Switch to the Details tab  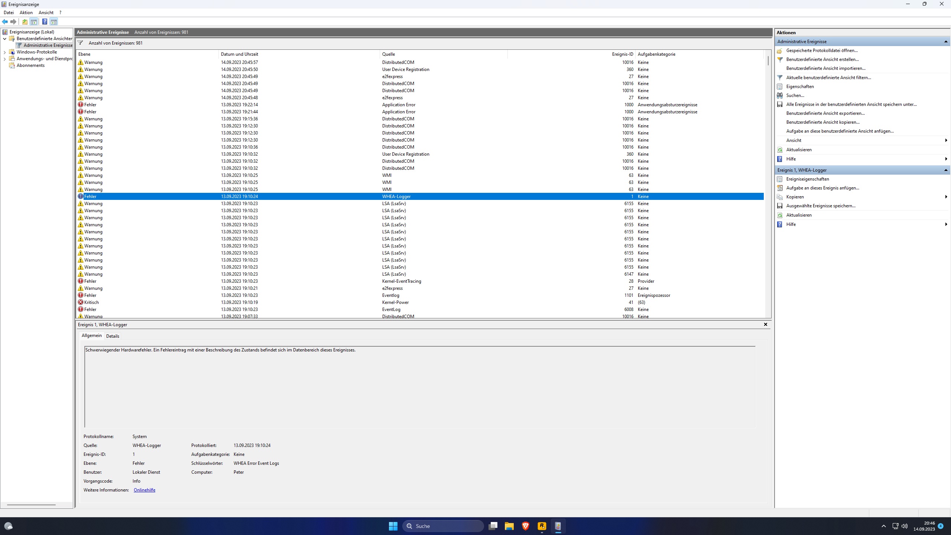(x=113, y=336)
